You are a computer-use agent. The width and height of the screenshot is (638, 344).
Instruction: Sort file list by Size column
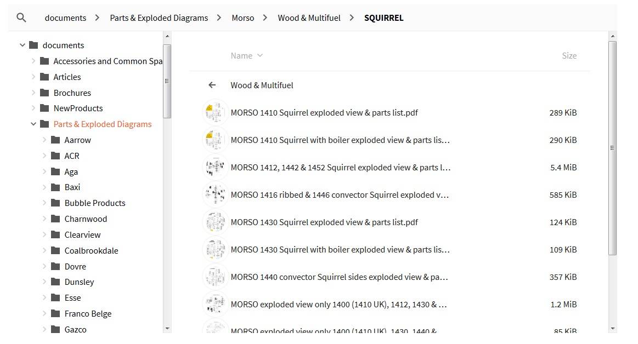[569, 56]
